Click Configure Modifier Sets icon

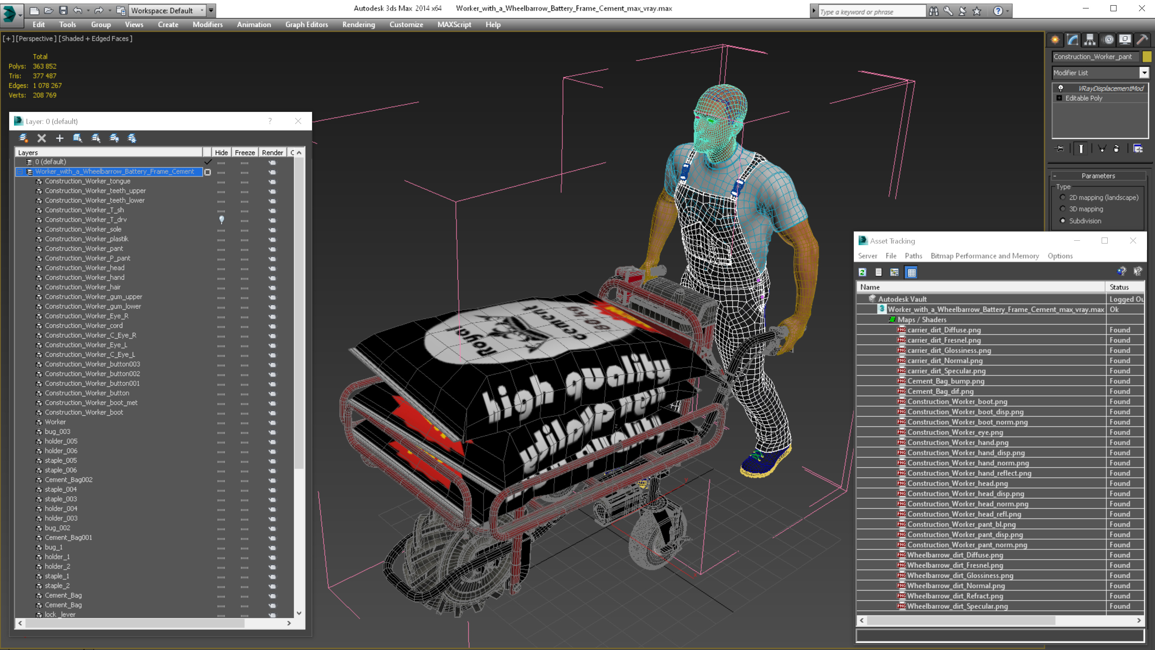(1138, 148)
